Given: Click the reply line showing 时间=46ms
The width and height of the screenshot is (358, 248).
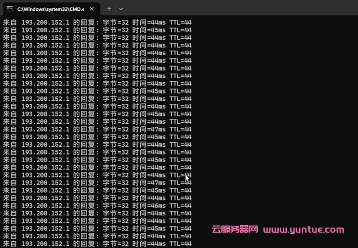Looking at the screenshot, I should point(97,206).
